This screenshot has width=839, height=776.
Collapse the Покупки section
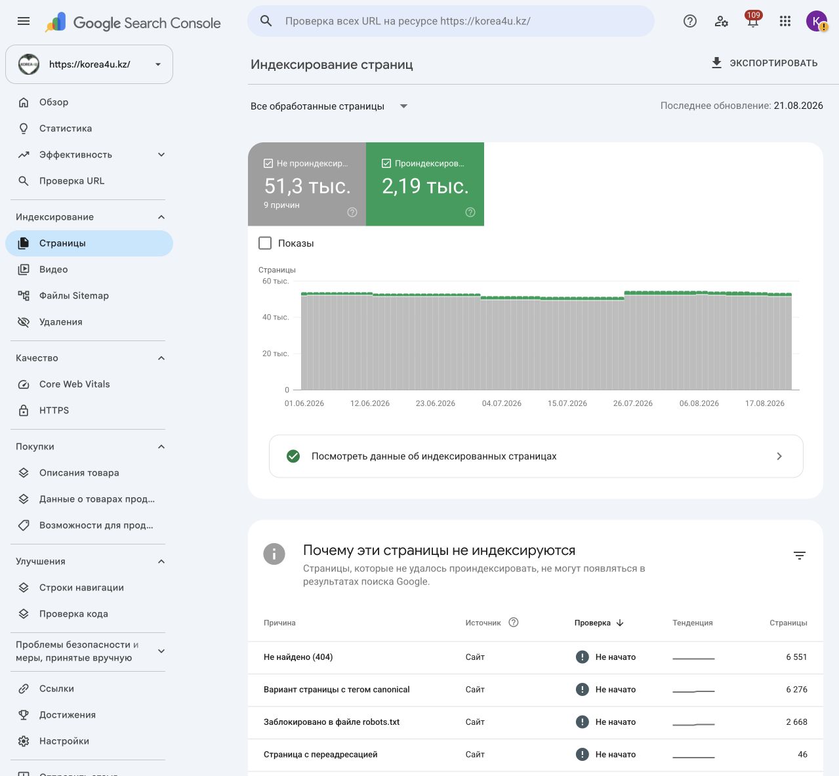(x=161, y=447)
